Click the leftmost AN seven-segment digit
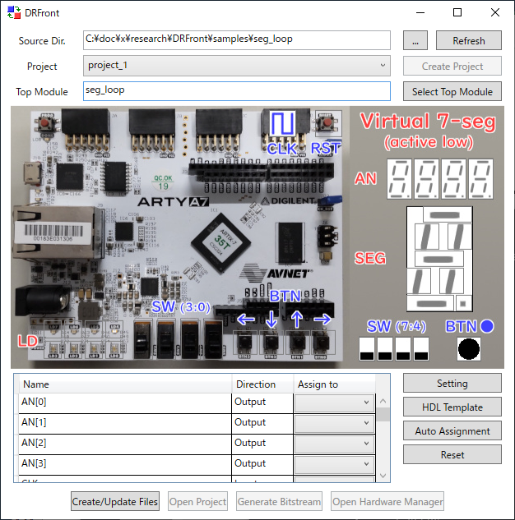Image resolution: width=515 pixels, height=520 pixels. coord(399,177)
